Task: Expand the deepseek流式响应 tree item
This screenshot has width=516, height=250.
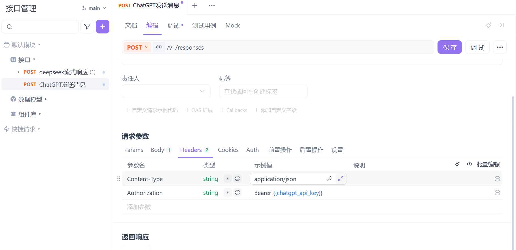Action: pos(18,72)
